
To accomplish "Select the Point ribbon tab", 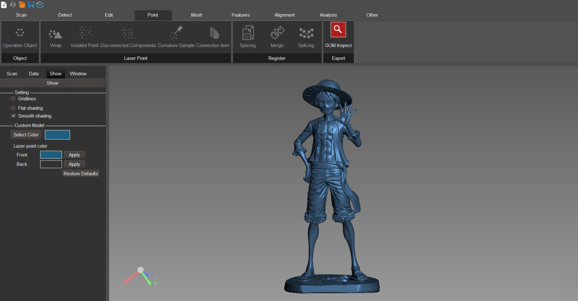I will [153, 15].
